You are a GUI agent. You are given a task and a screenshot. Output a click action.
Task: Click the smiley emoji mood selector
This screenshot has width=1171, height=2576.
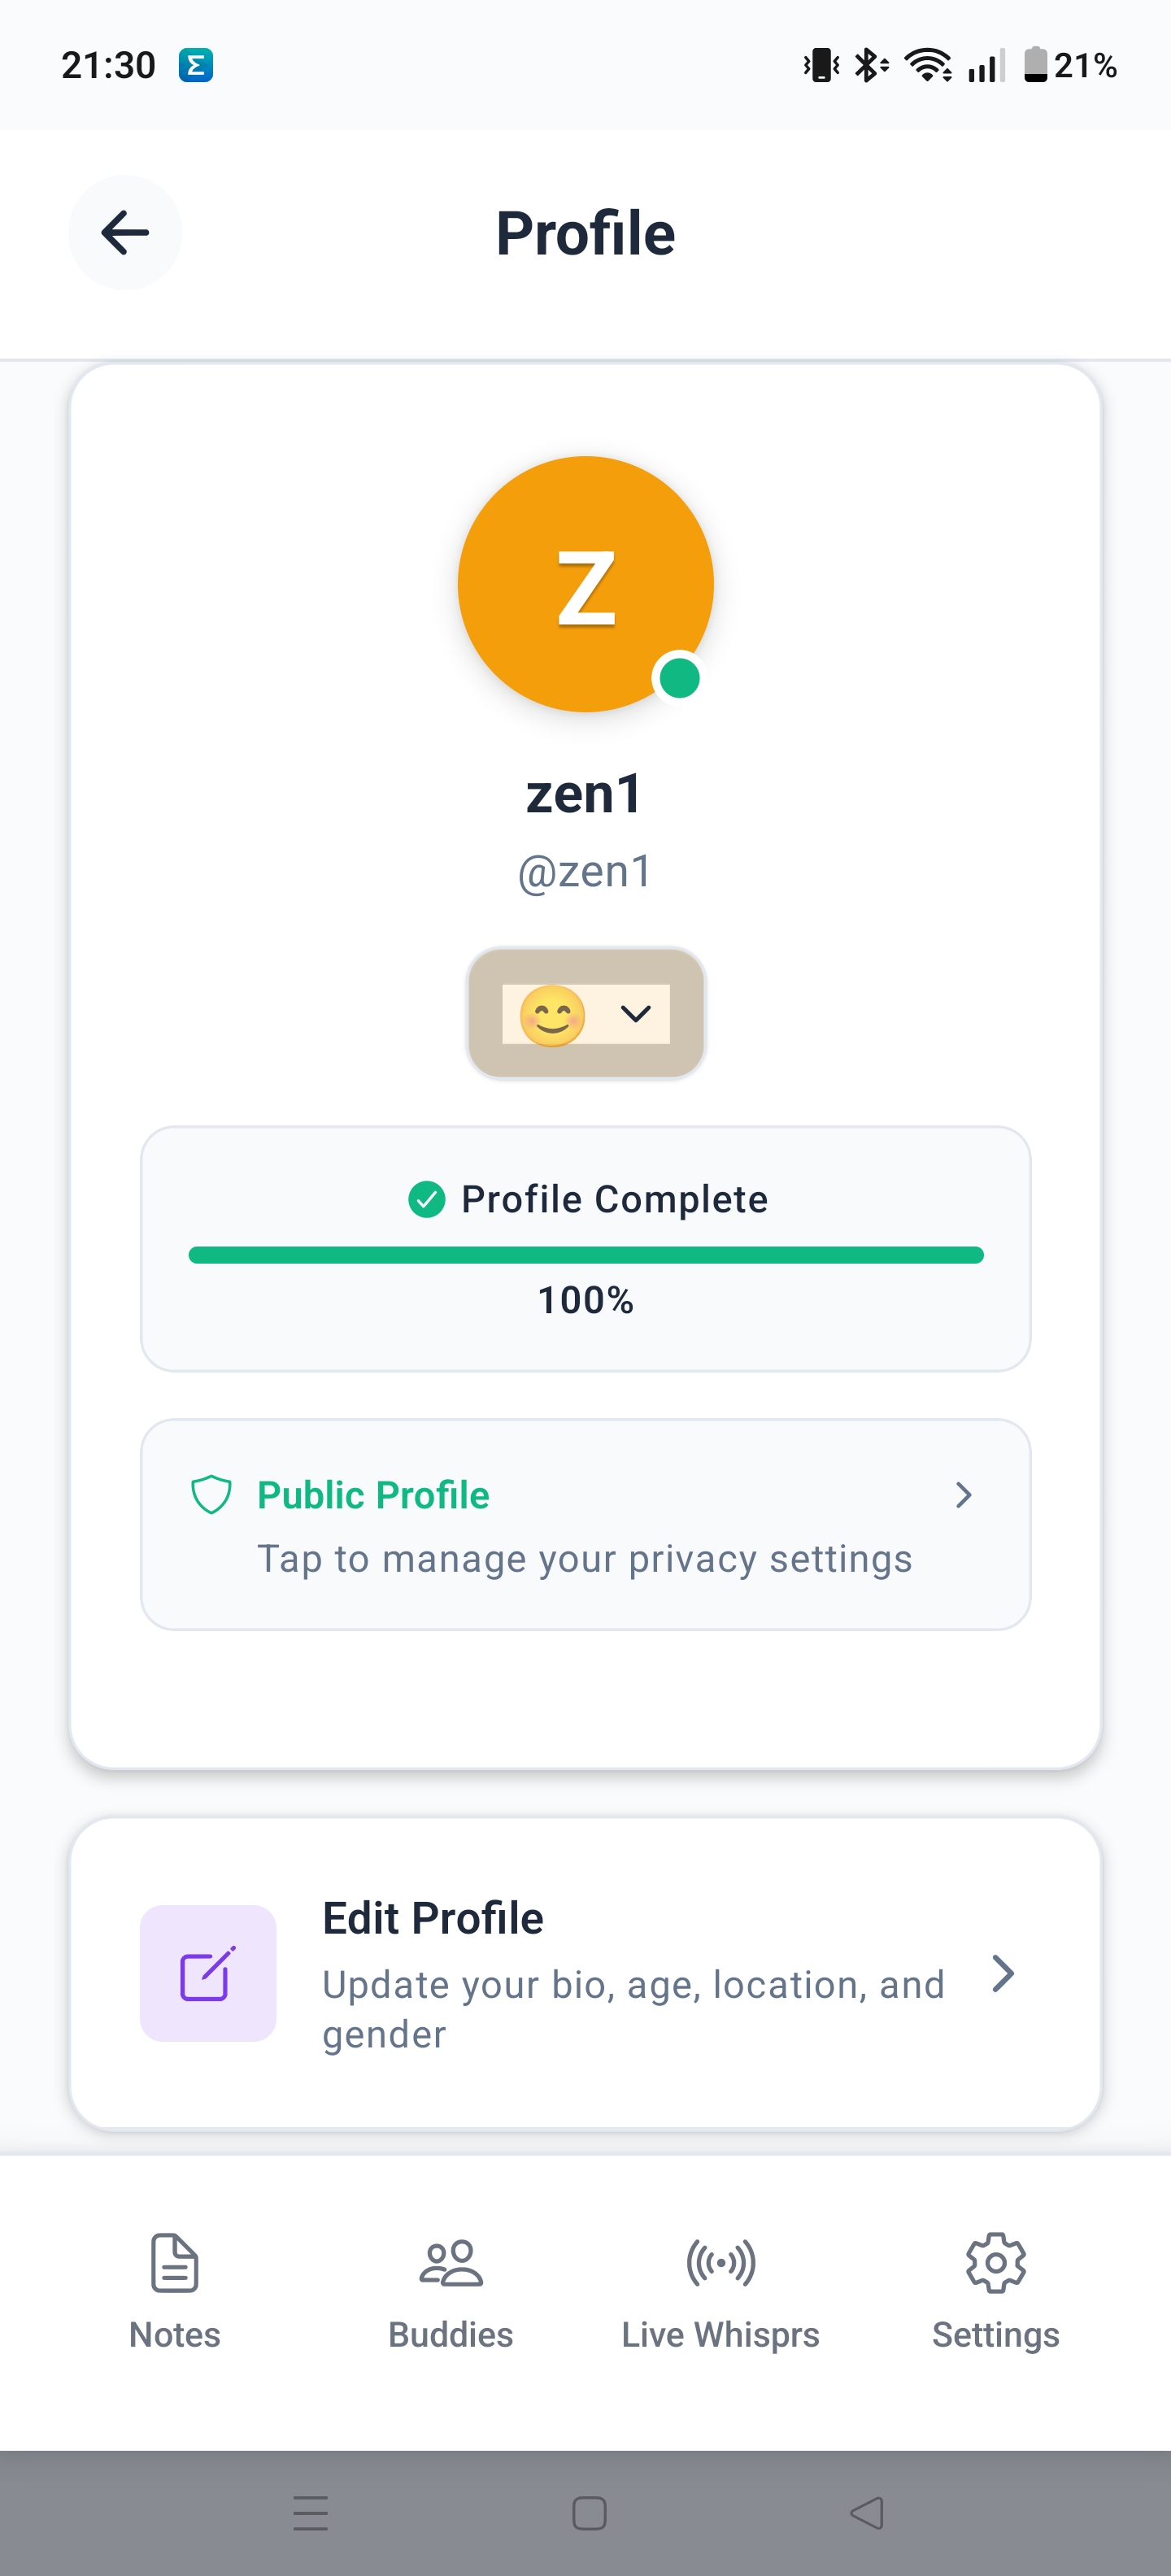tap(552, 1016)
